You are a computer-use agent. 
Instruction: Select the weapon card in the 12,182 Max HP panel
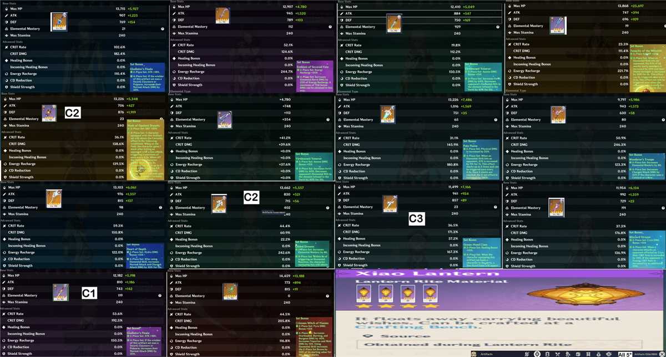click(x=60, y=292)
